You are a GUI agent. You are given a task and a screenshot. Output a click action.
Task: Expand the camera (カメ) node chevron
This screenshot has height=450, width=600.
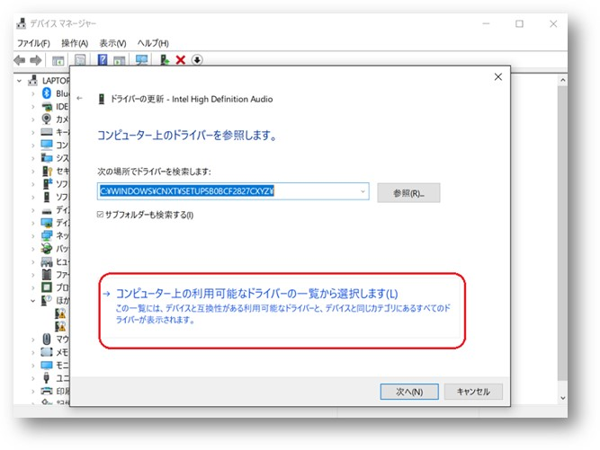(x=33, y=119)
